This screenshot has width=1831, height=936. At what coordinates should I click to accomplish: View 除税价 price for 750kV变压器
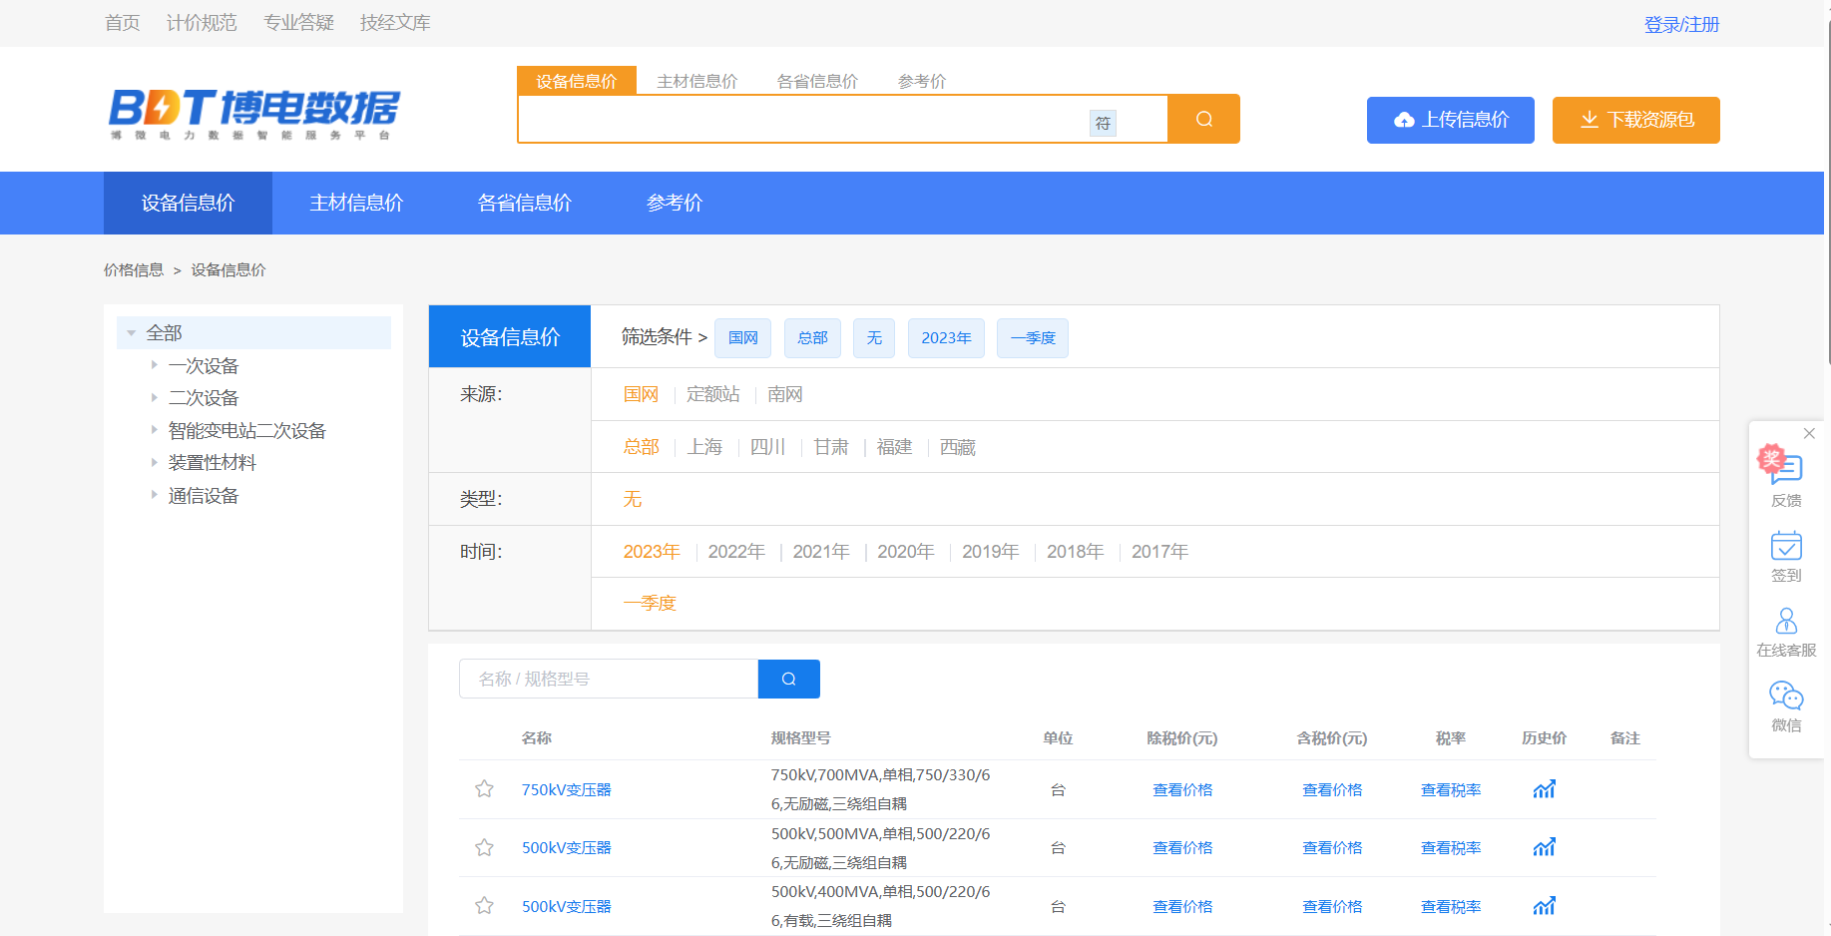coord(1182,789)
